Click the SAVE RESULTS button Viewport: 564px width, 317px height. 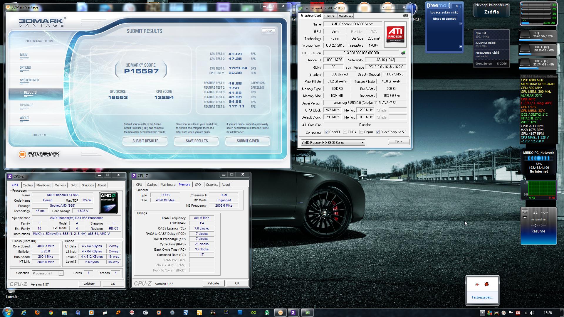[197, 141]
